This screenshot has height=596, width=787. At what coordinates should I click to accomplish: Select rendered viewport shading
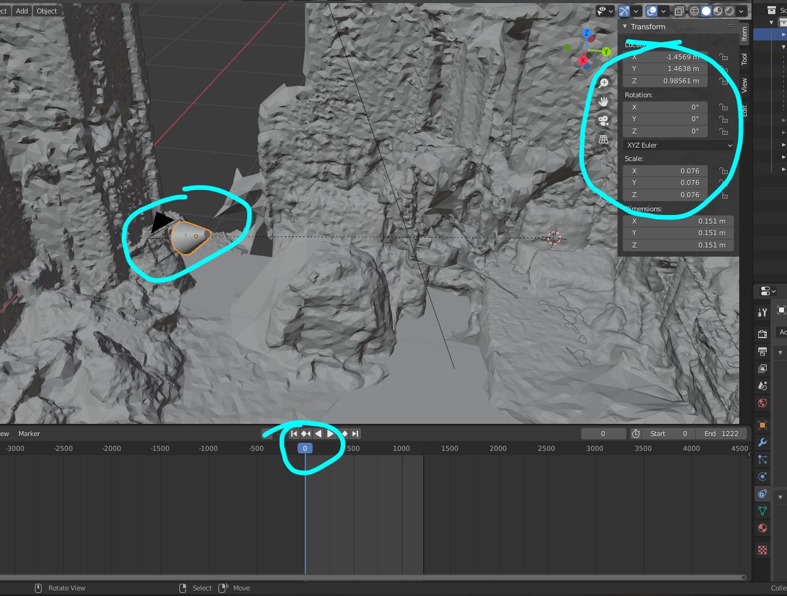(x=729, y=11)
